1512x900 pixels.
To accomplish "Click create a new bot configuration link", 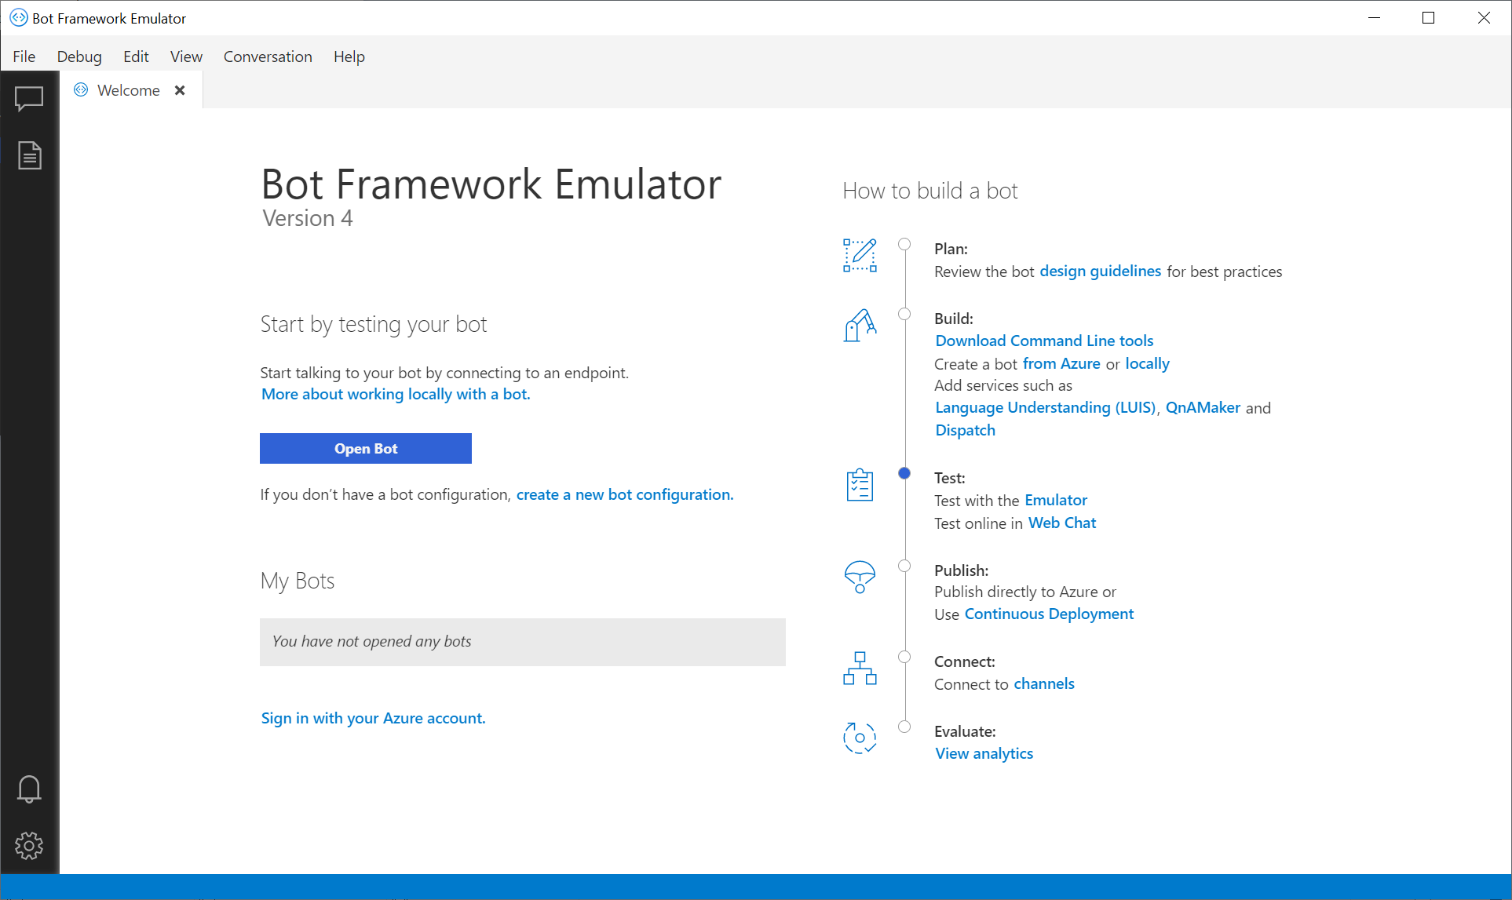I will [625, 494].
